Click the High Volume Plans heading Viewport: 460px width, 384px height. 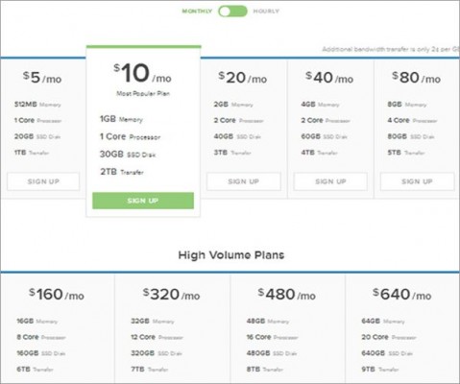click(x=231, y=255)
